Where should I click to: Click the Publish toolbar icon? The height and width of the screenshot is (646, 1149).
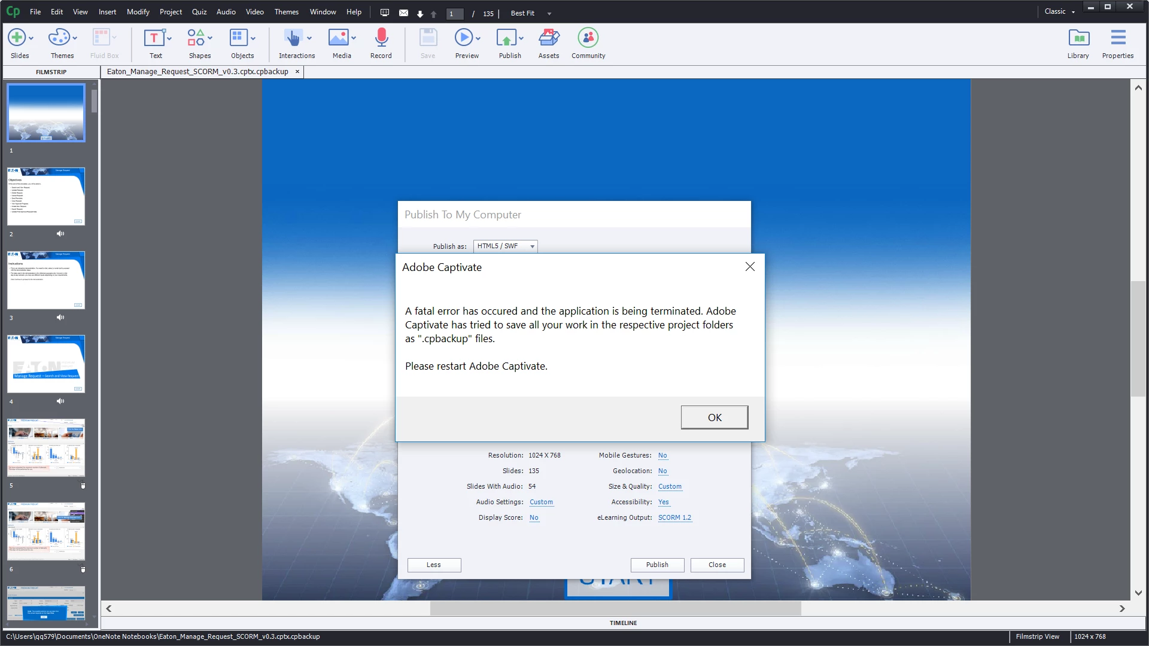pos(506,38)
